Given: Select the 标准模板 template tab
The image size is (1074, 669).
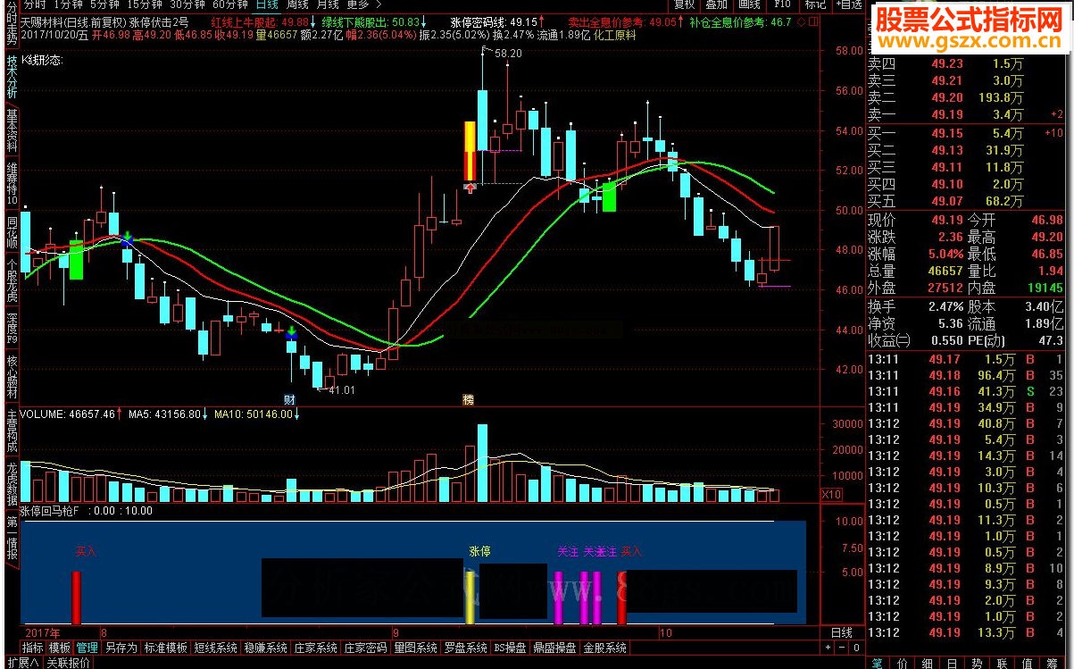Looking at the screenshot, I should coord(165,648).
